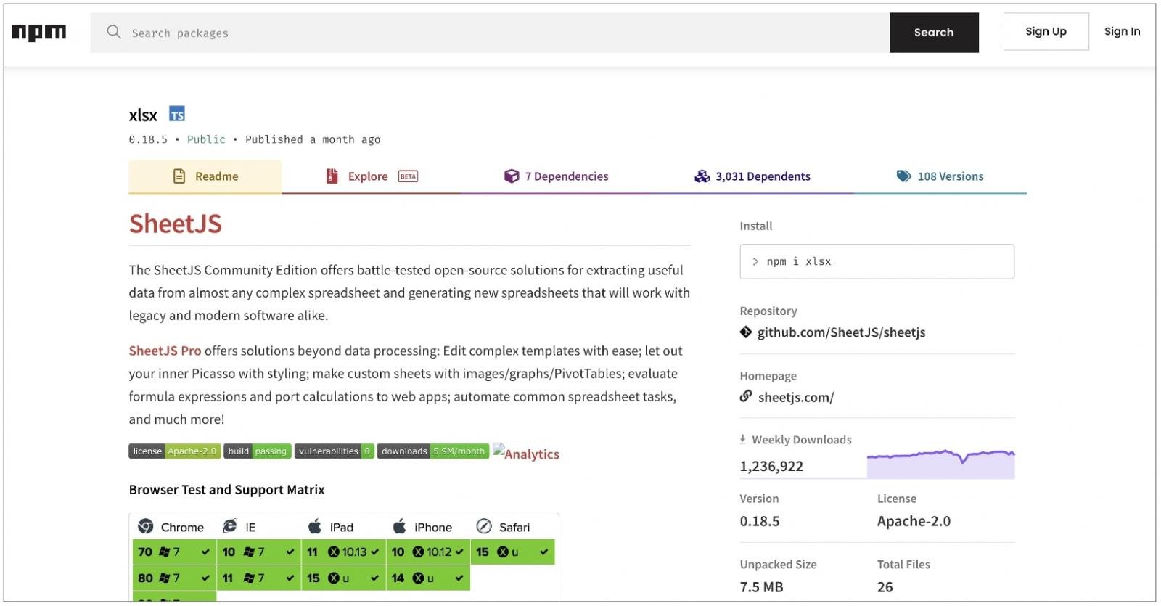Click the iPhone Apple icon
Viewport: 1161px width, 606px height.
[x=400, y=527]
